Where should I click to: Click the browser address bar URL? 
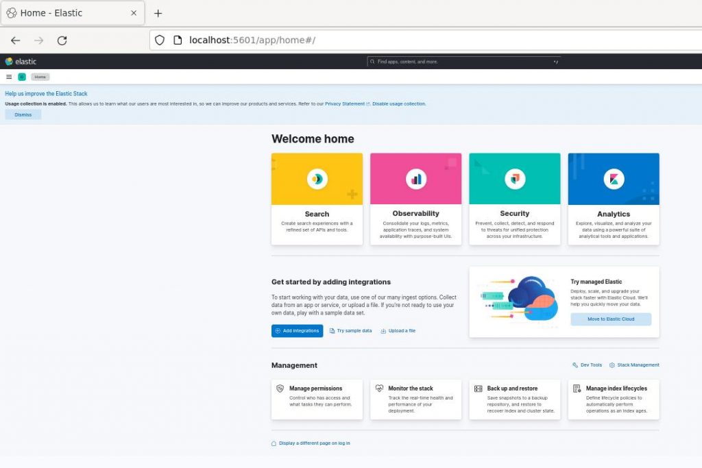[252, 40]
